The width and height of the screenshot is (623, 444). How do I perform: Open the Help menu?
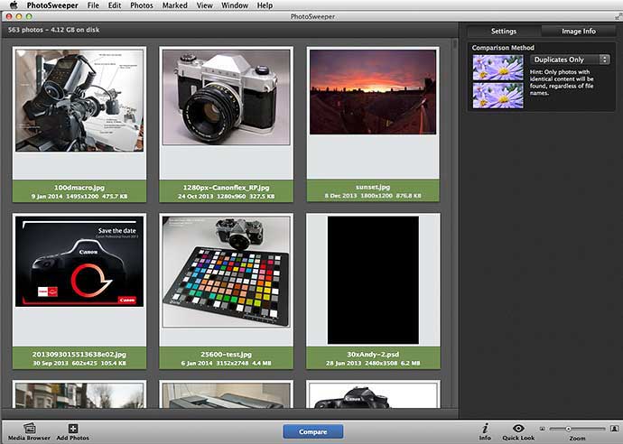265,5
